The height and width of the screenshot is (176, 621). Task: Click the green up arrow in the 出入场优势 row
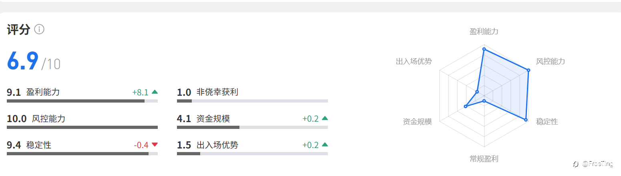[x=325, y=145]
